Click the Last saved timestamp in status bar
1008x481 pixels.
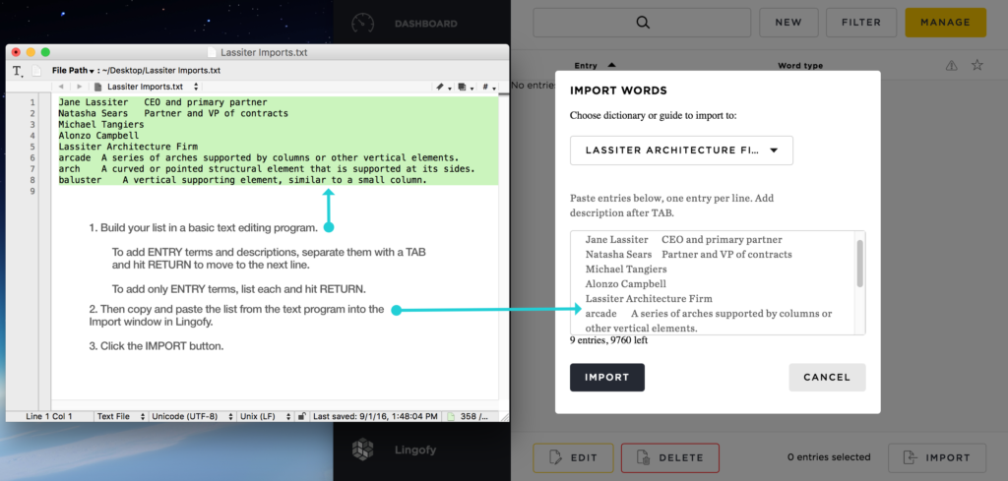click(375, 416)
